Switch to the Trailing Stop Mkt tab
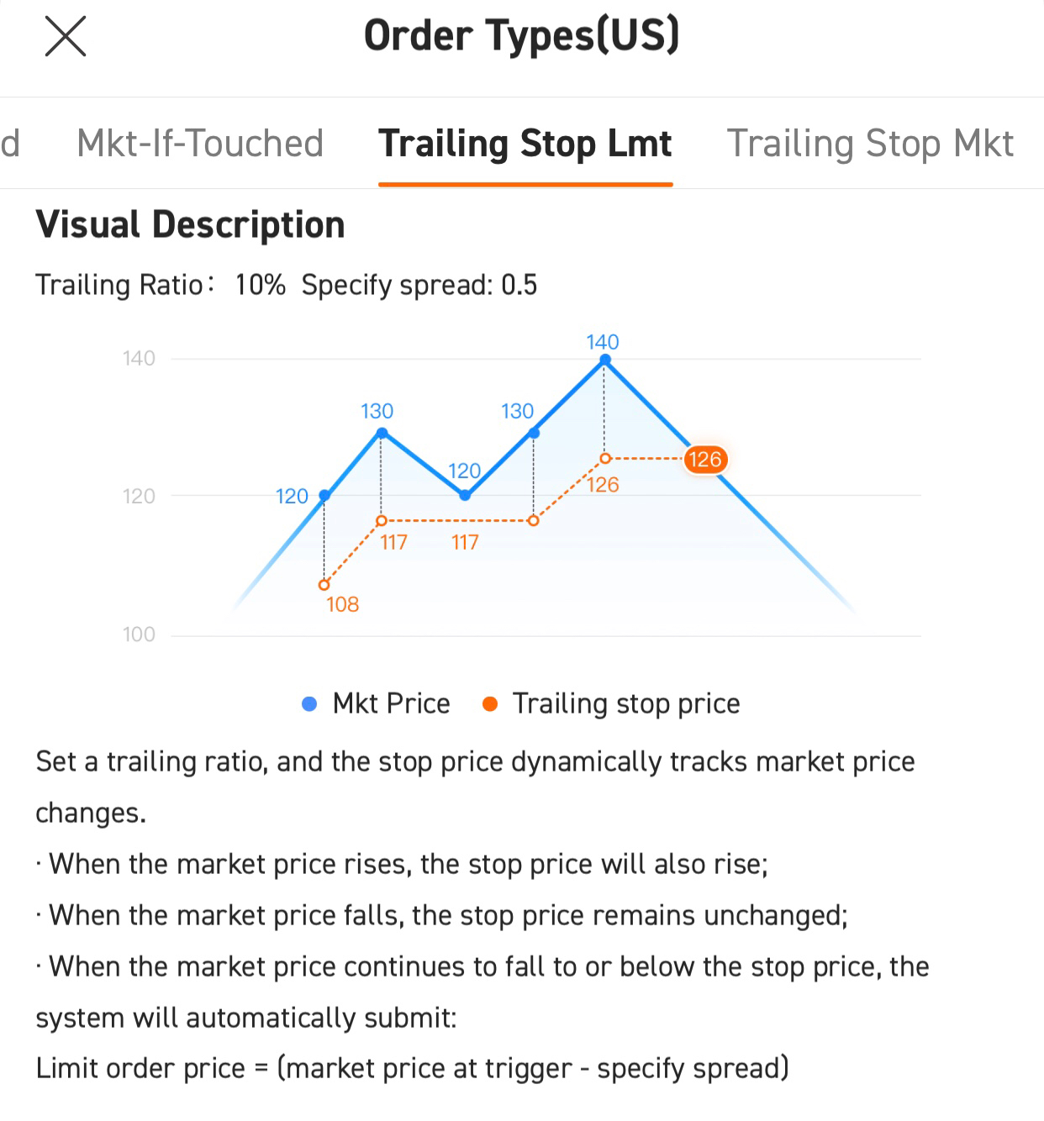Screen dimensions: 1044x1121 point(871,144)
